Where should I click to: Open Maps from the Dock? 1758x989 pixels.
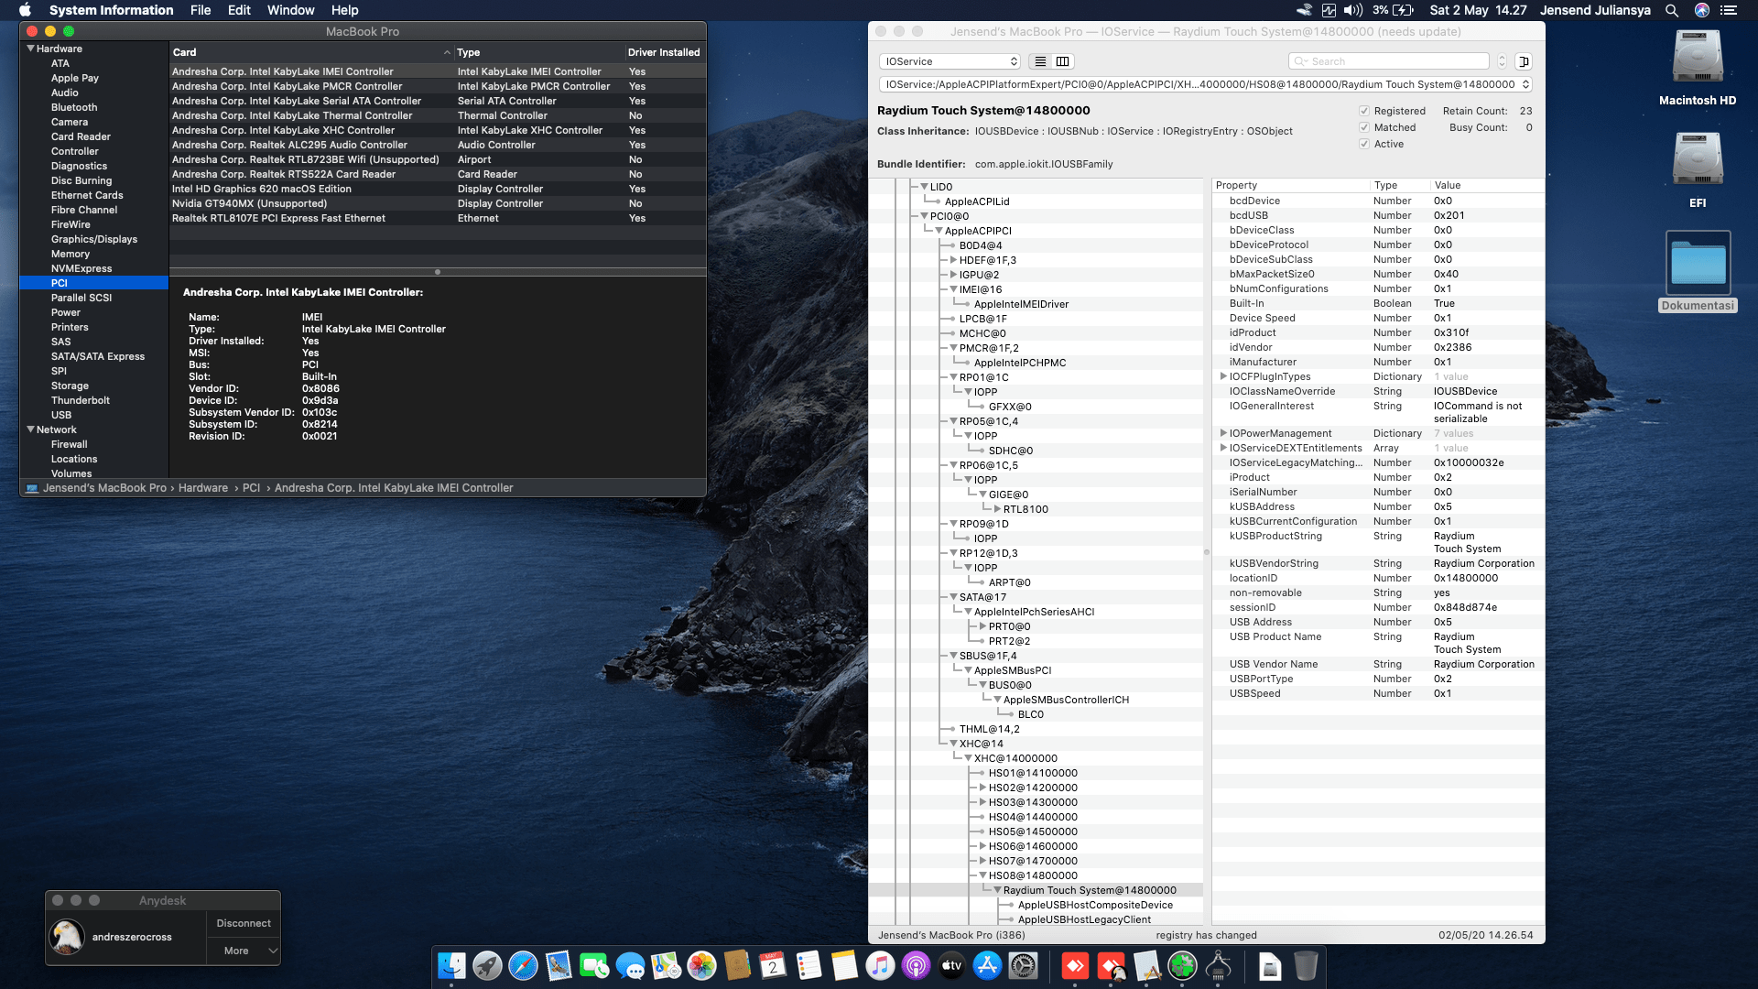(x=666, y=966)
